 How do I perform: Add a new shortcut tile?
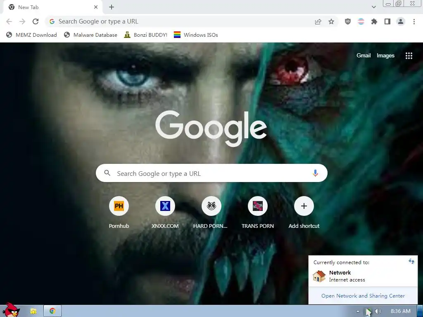[x=304, y=213]
